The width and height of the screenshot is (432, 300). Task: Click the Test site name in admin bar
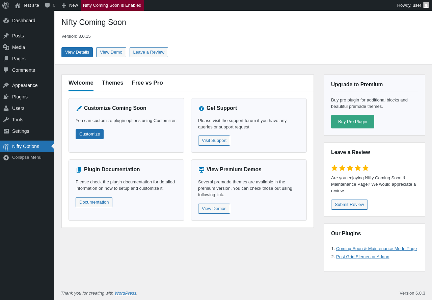click(31, 5)
